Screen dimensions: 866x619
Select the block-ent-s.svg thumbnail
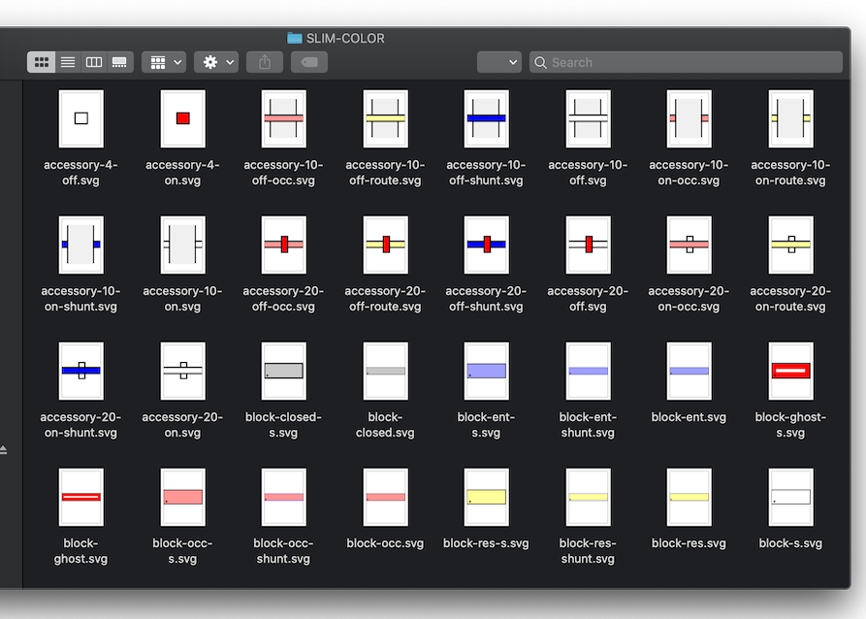click(x=486, y=371)
